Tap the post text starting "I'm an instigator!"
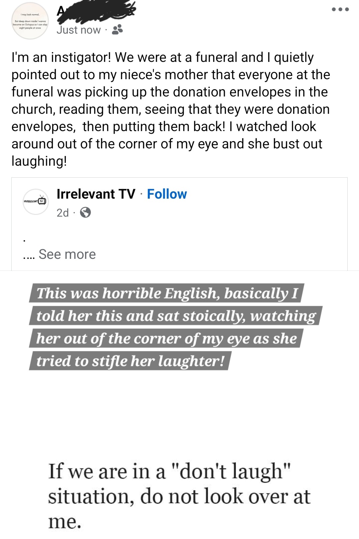Screen dimensions: 359x539 [171, 109]
